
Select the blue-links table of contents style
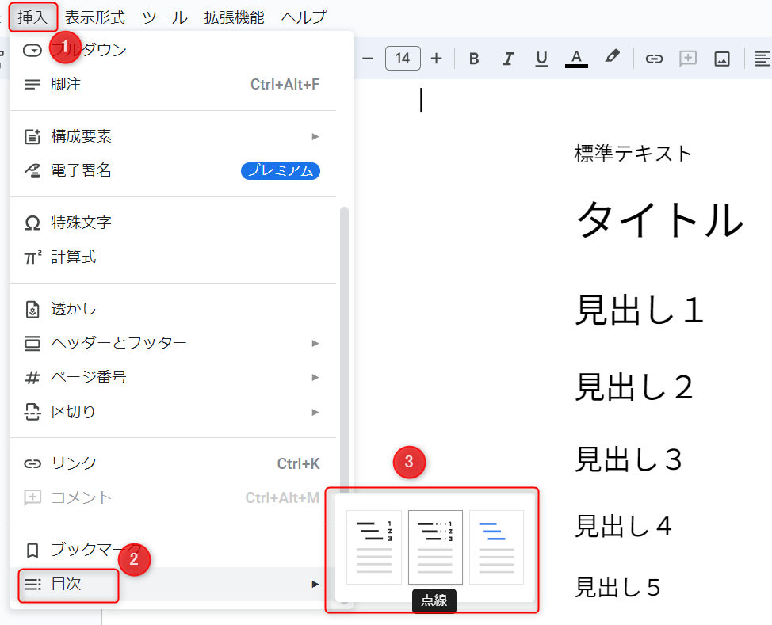[x=496, y=547]
